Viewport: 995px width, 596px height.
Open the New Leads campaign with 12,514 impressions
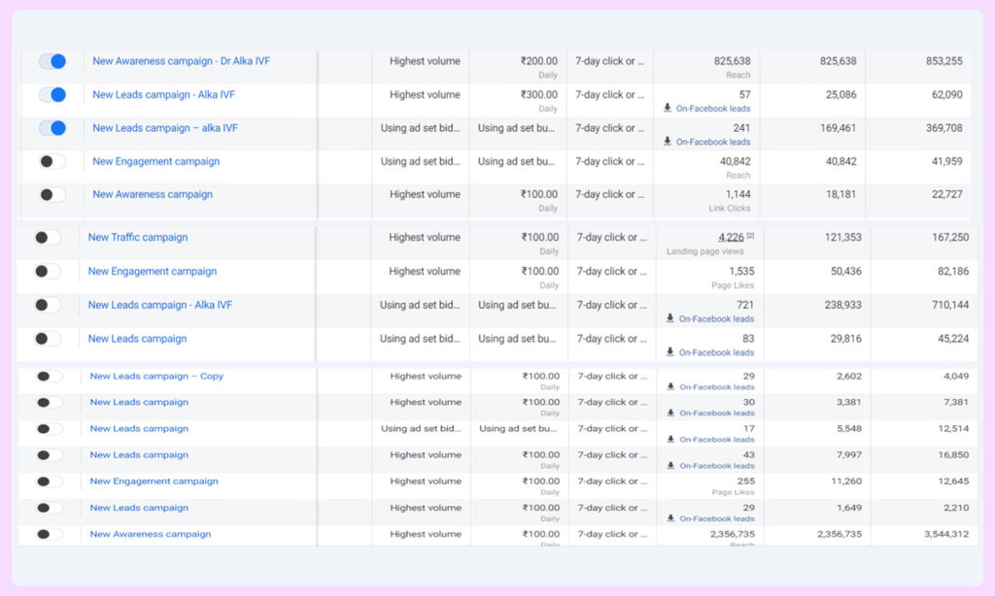[139, 429]
